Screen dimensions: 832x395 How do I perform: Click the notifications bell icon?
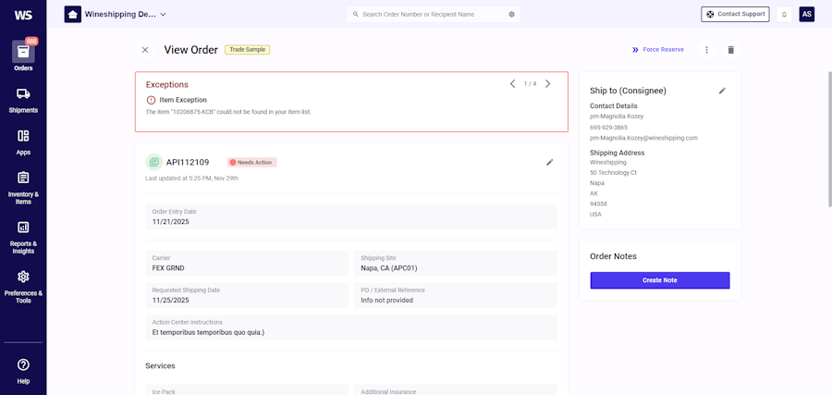click(x=784, y=15)
